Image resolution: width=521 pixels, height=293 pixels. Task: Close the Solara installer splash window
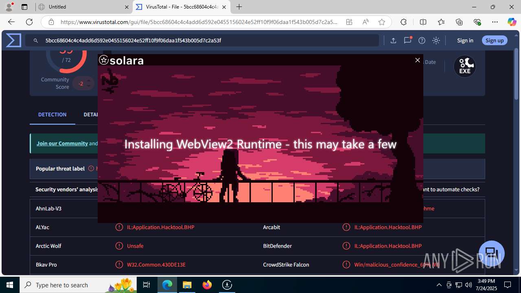tap(417, 60)
